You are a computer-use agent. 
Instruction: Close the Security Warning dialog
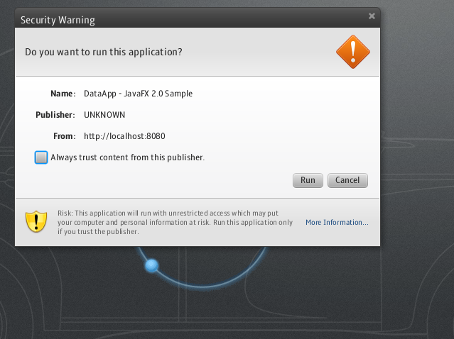click(372, 16)
